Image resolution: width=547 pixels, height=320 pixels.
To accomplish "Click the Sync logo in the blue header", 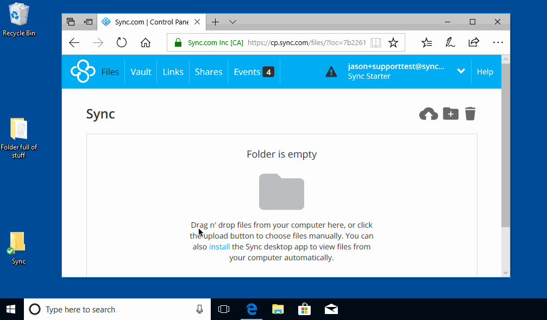I will pyautogui.click(x=83, y=71).
